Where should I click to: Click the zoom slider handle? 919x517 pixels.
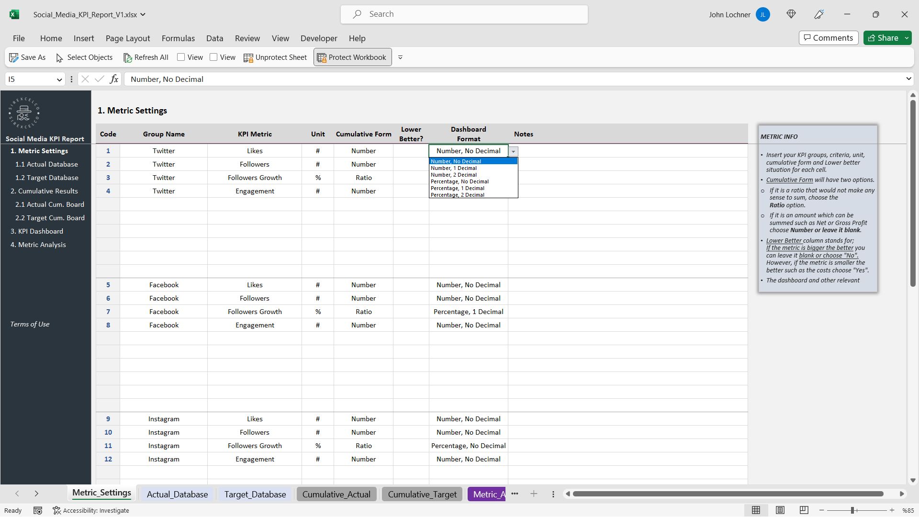(x=852, y=510)
